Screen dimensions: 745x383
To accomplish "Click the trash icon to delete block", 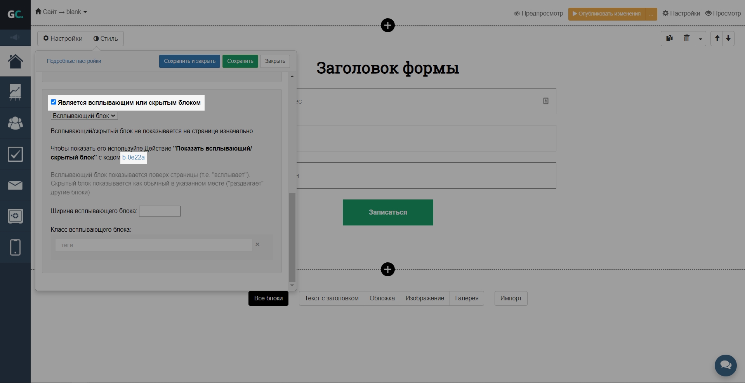I will coord(686,38).
